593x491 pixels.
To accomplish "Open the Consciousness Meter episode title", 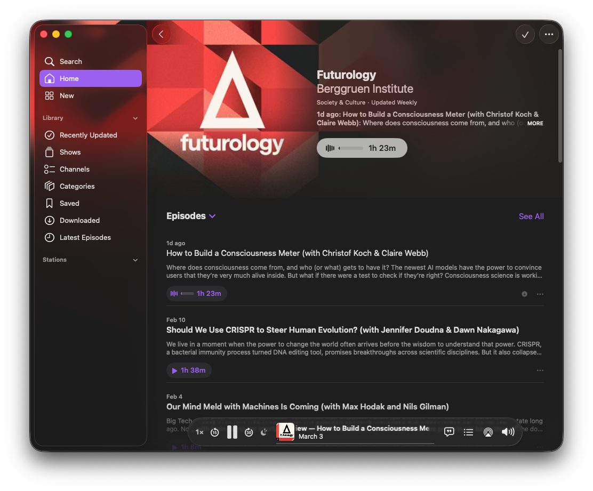I will (297, 253).
